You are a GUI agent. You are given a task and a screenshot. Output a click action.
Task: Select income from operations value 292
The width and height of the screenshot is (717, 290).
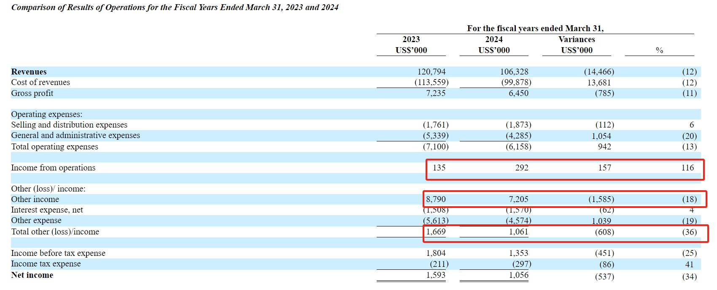point(522,168)
